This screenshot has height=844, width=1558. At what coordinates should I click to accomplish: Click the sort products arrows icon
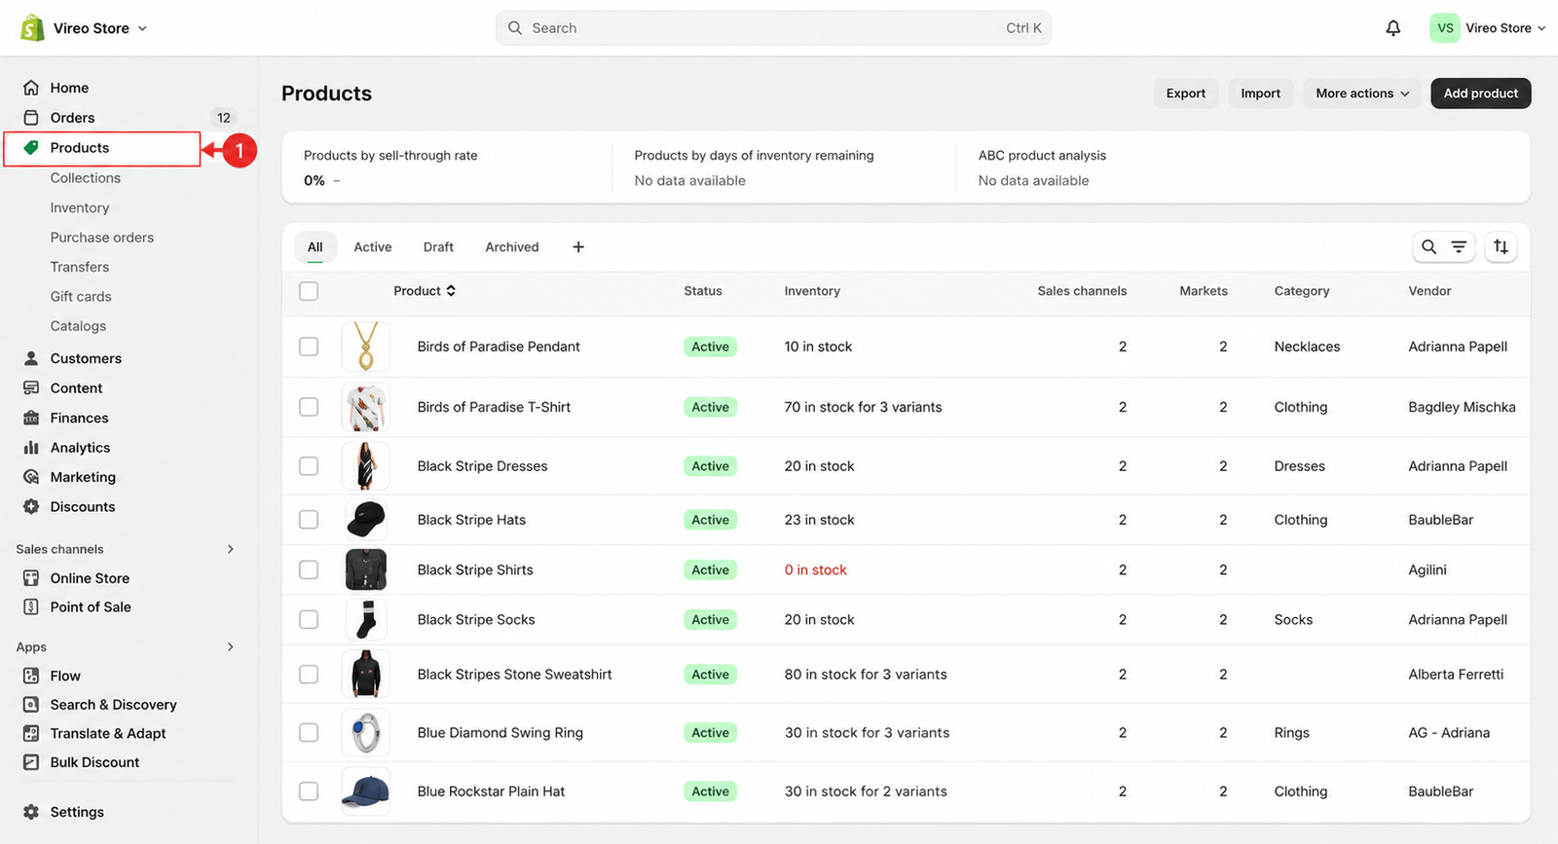point(1501,247)
